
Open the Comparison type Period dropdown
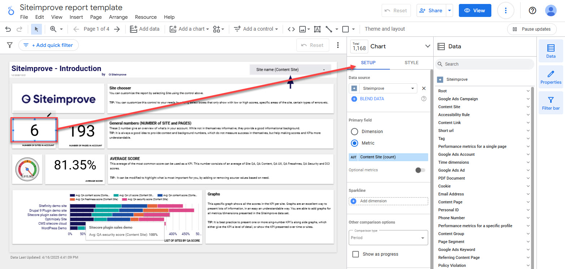click(388, 238)
